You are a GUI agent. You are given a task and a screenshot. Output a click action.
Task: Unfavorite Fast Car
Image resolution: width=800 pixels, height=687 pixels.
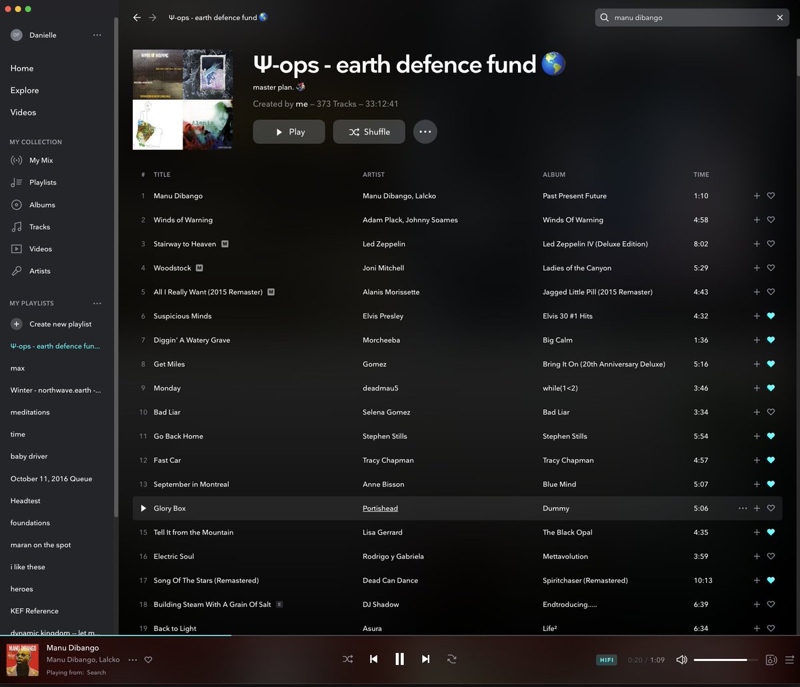771,460
